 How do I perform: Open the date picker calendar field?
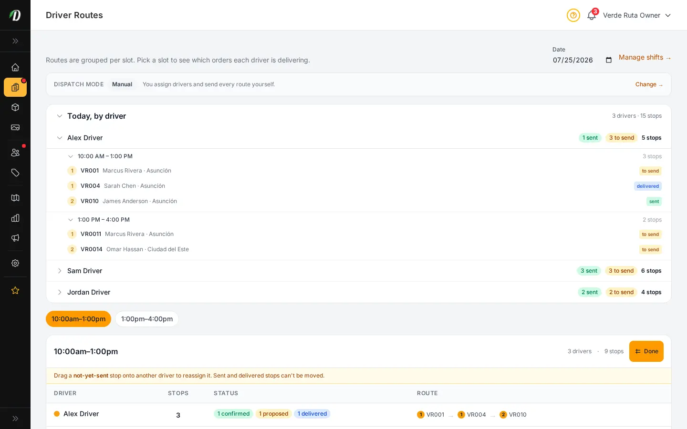[x=583, y=60]
